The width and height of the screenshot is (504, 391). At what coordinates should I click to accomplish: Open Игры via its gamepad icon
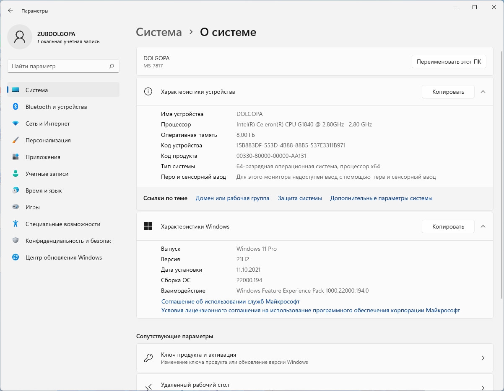[x=16, y=207]
